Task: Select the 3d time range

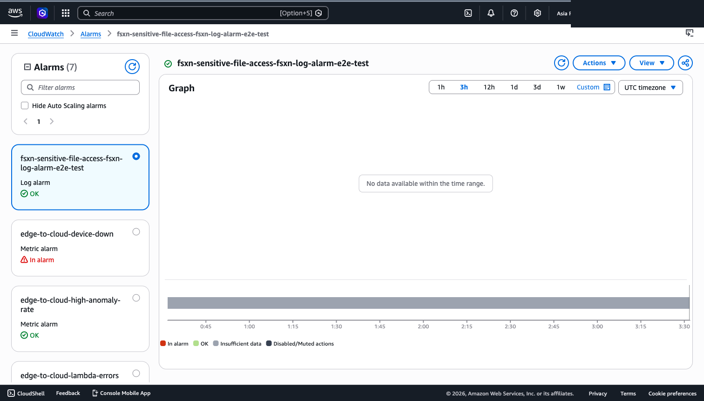Action: (x=537, y=87)
